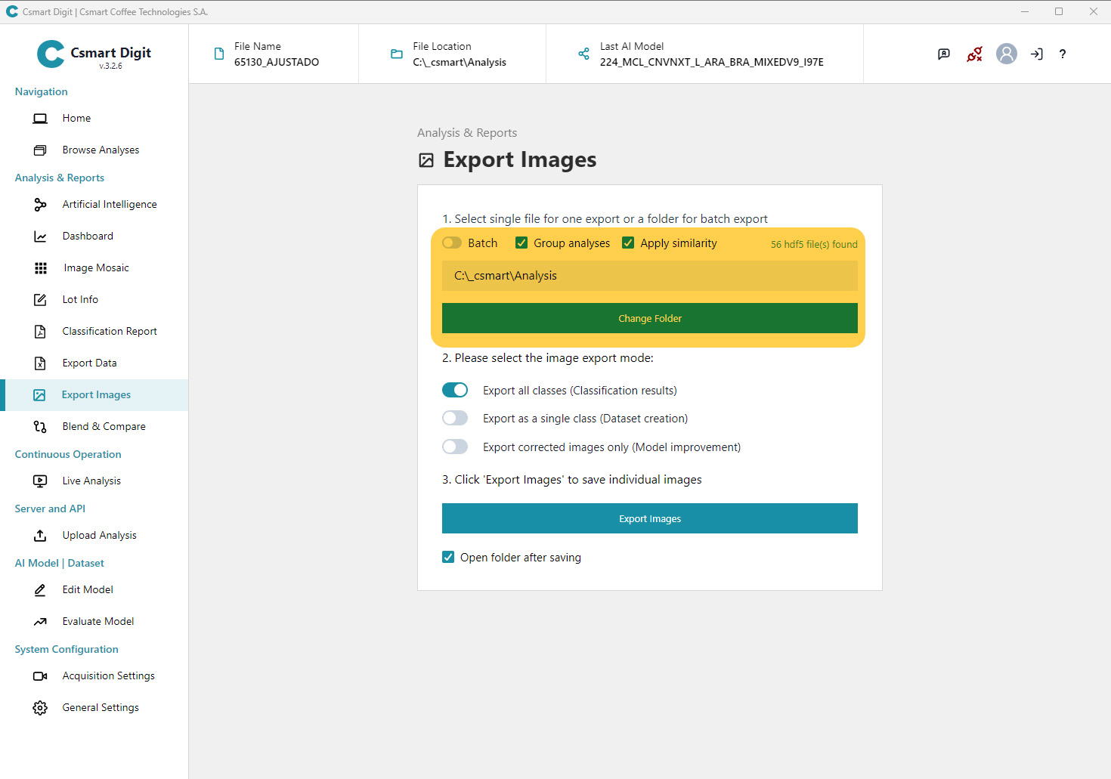1111x779 pixels.
Task: Uncheck Open folder after saving
Action: click(x=448, y=557)
